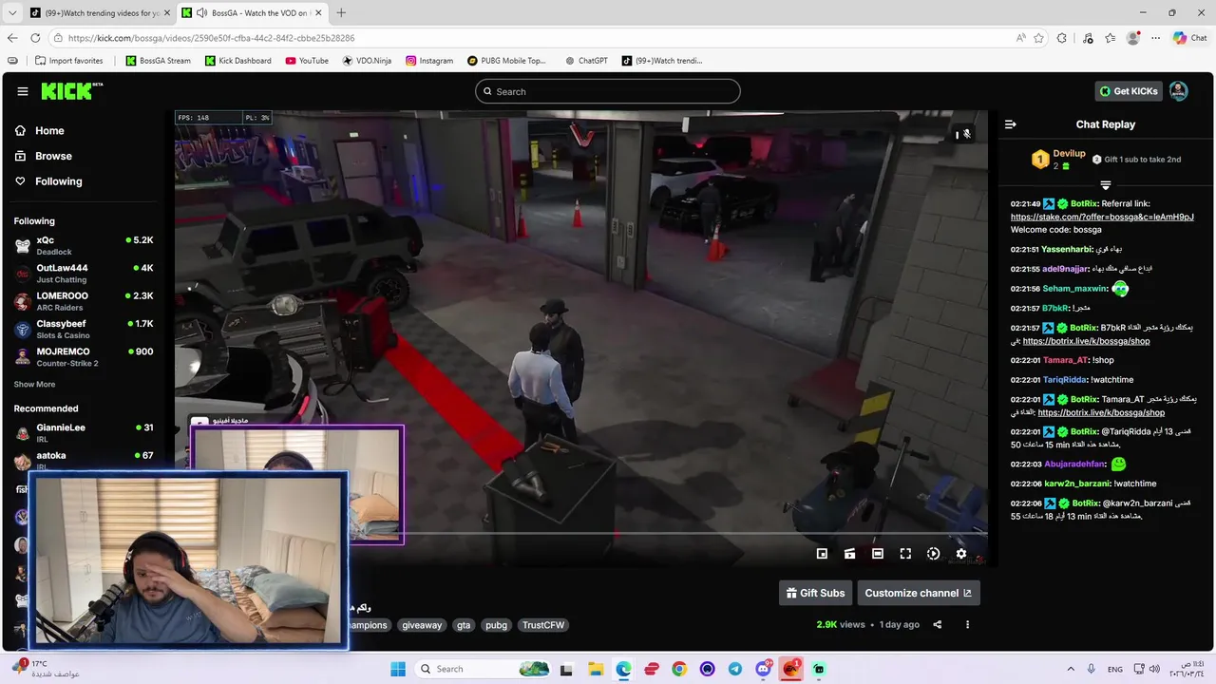1216x684 pixels.
Task: Click Import favorites in bookmarks bar
Action: click(68, 61)
